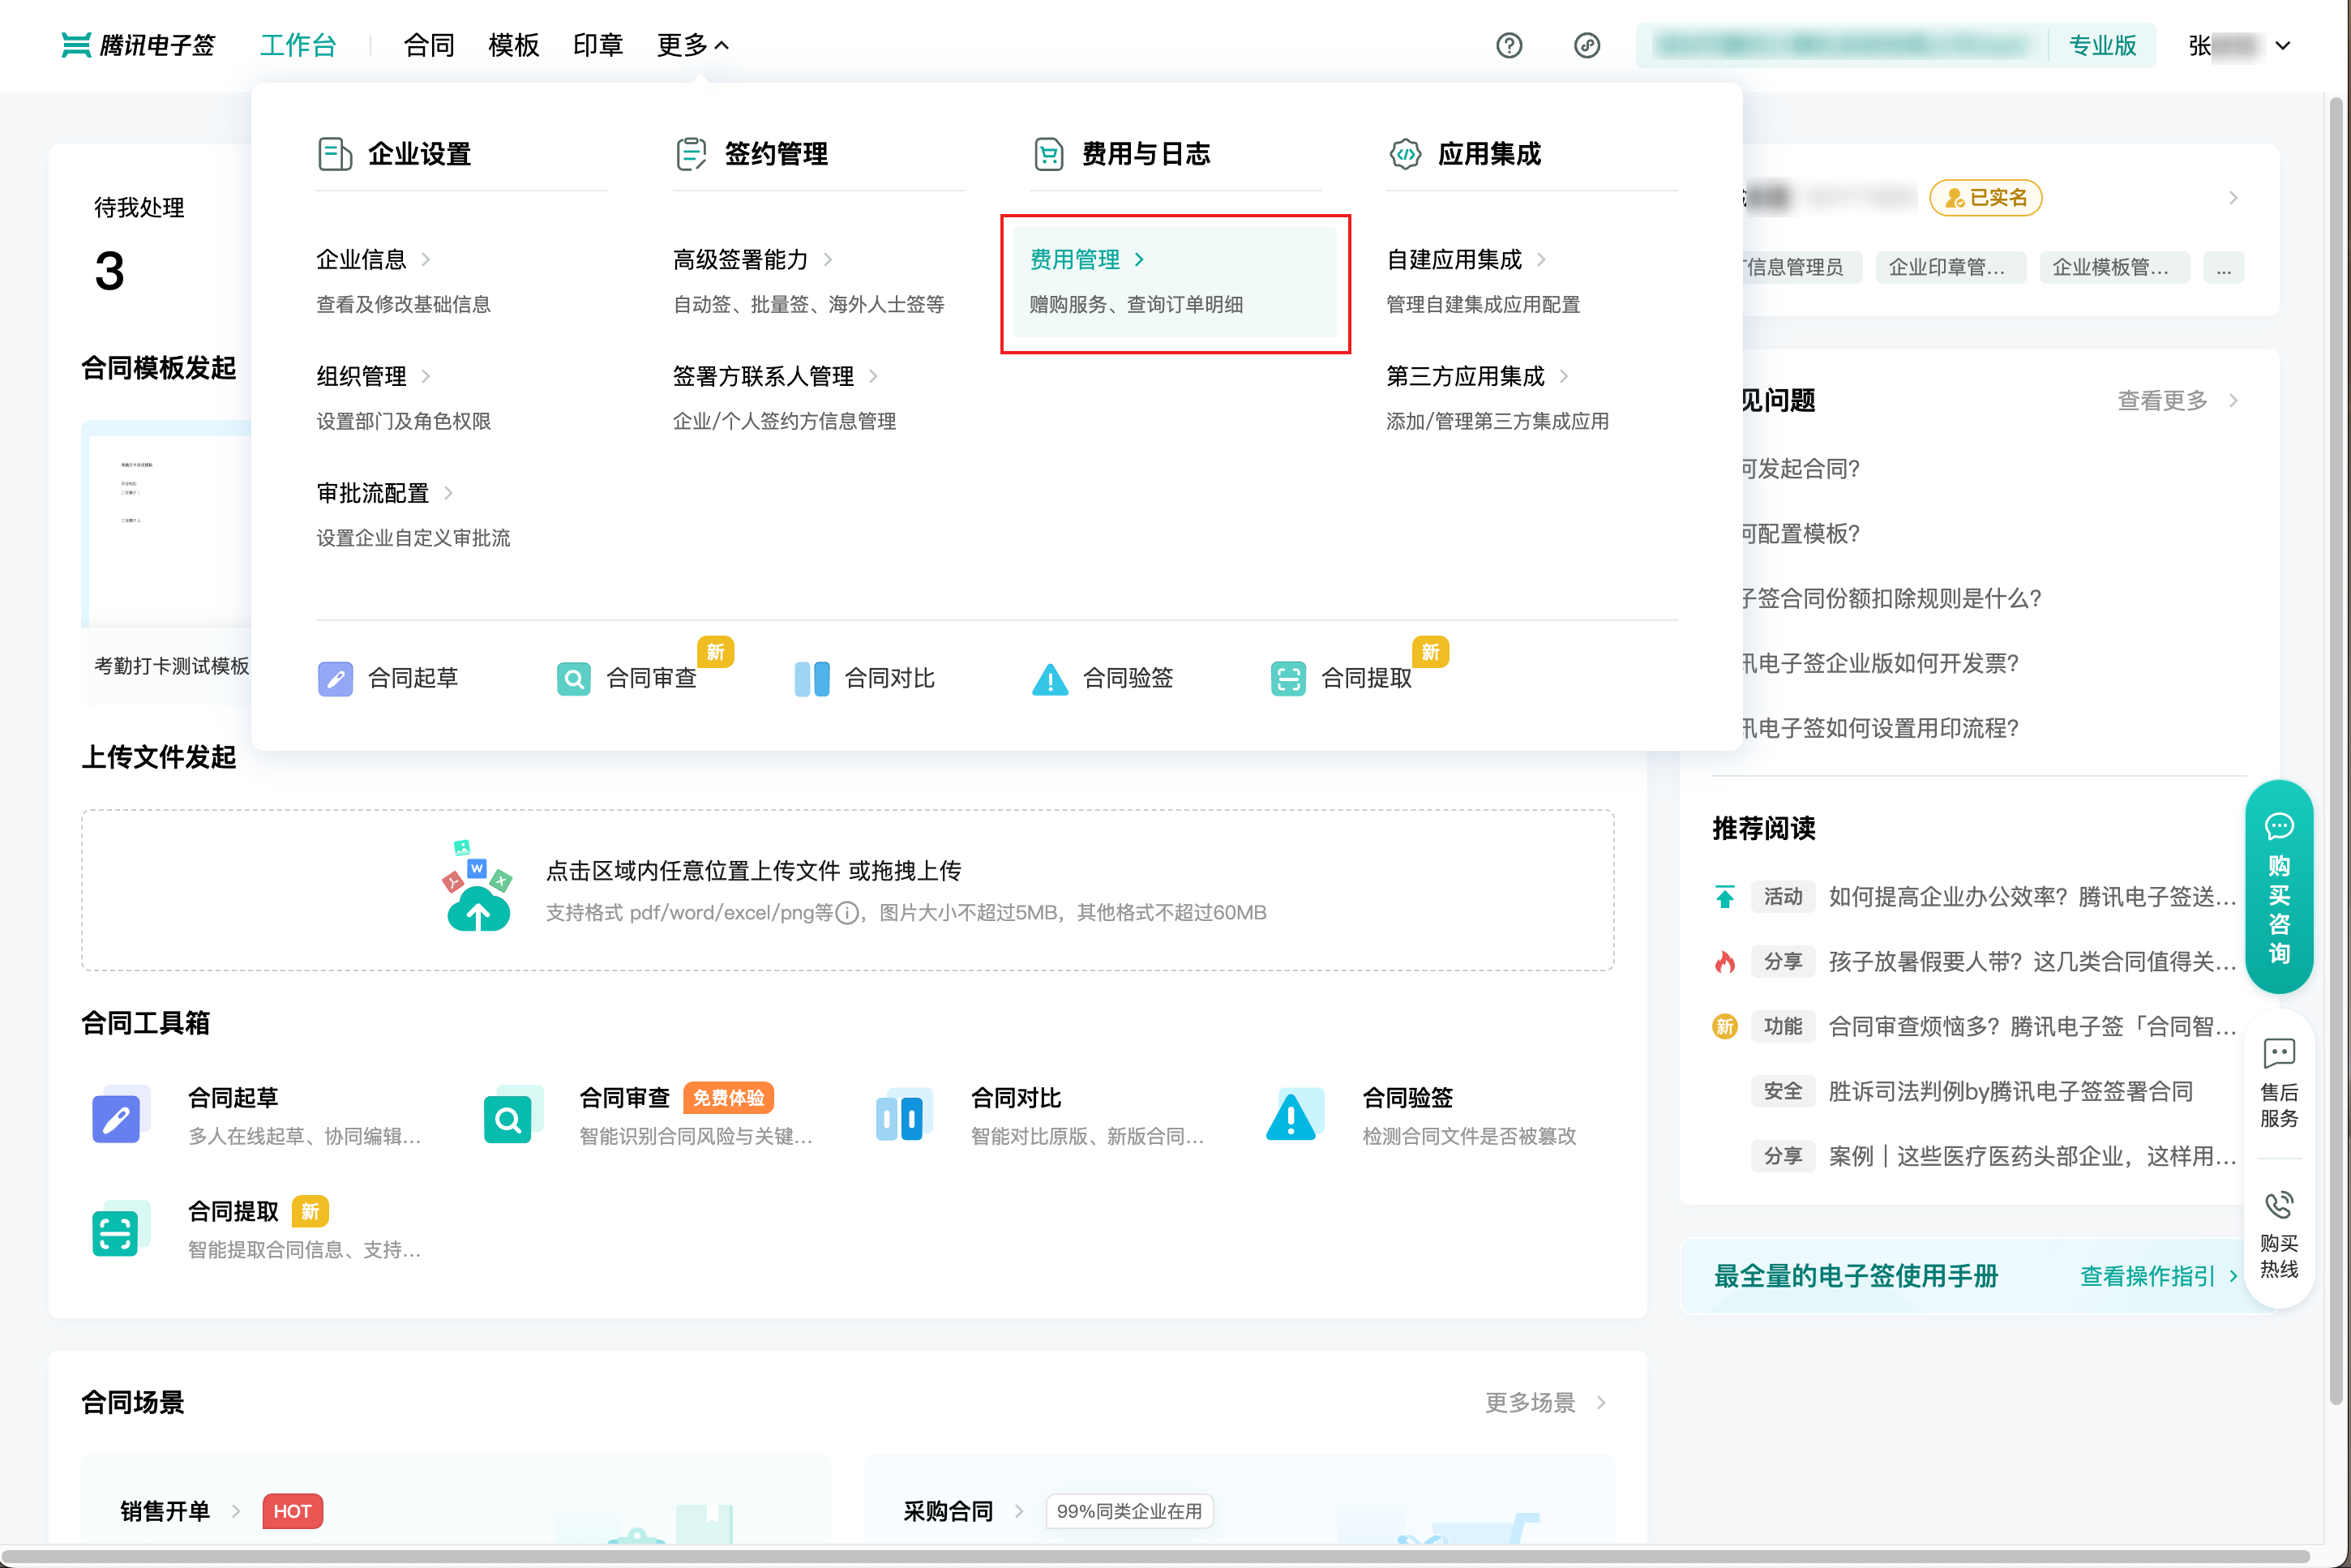Click the 专业版 badge
This screenshot has width=2351, height=1568.
coord(2101,45)
